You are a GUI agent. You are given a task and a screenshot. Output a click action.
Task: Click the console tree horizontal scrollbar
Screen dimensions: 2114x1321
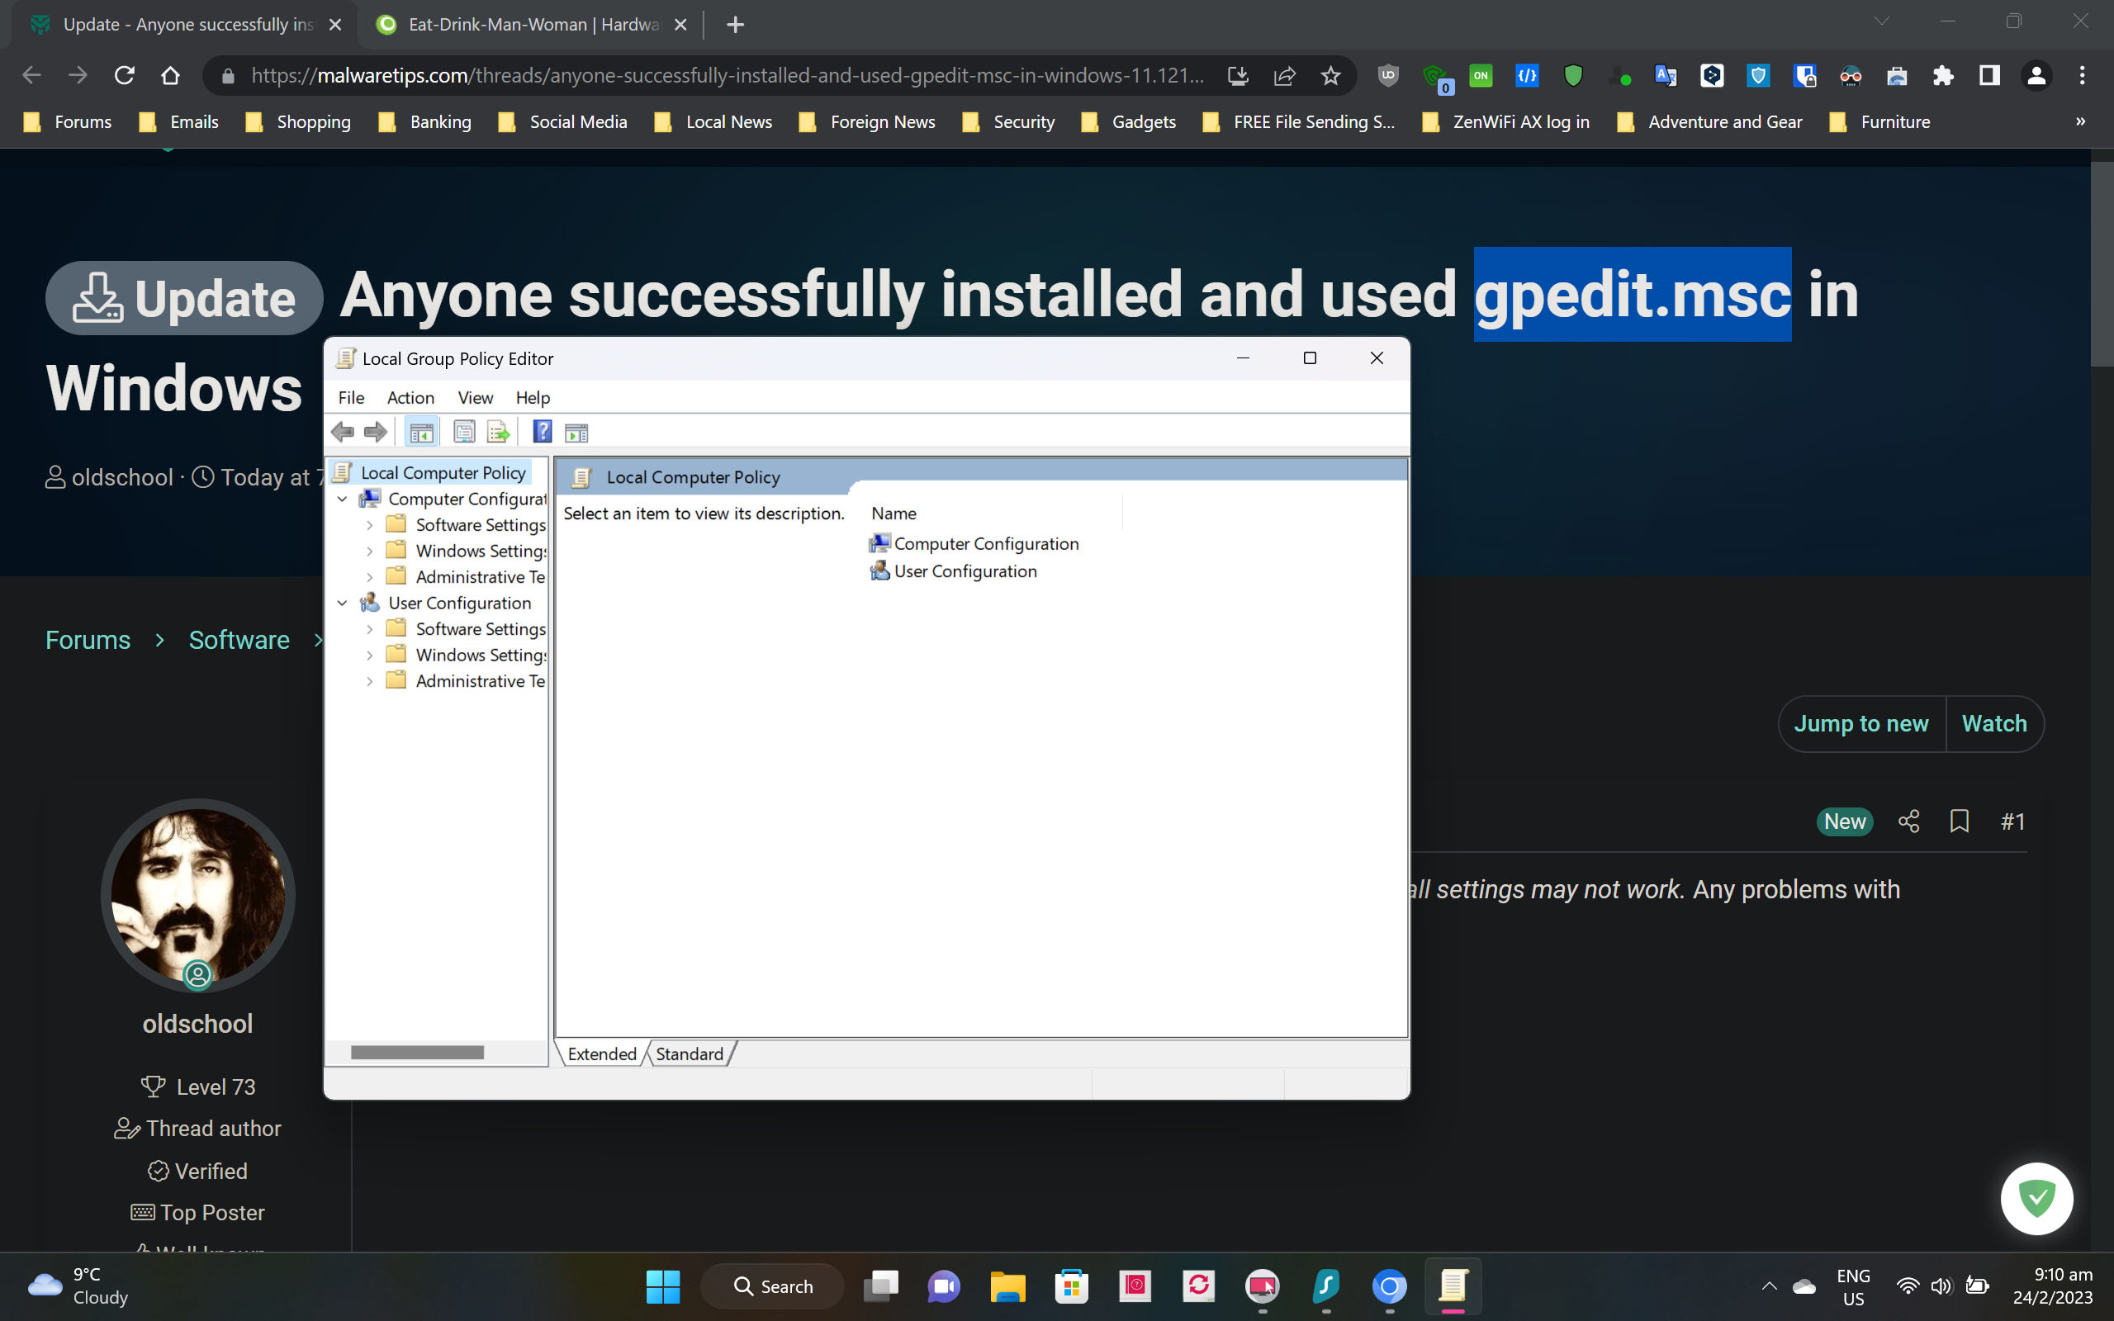418,1053
